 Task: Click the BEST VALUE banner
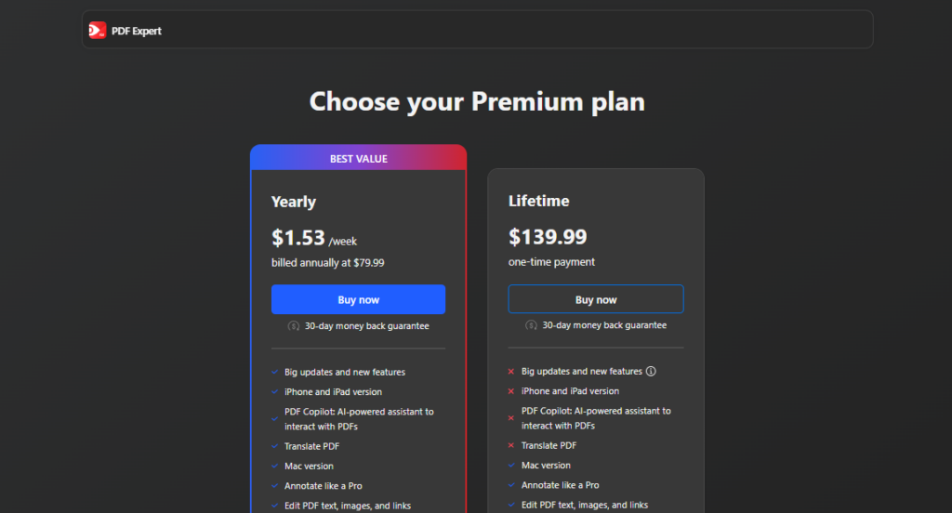[x=358, y=159]
